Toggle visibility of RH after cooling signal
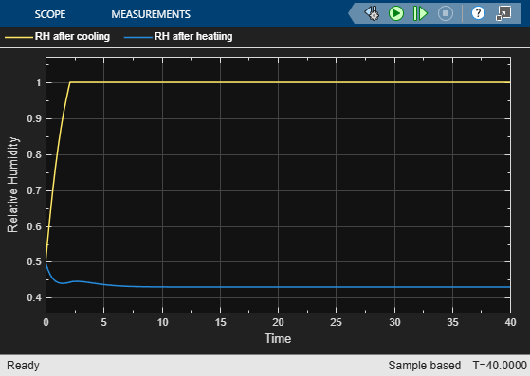Screen dimensions: 530x376 [72, 36]
